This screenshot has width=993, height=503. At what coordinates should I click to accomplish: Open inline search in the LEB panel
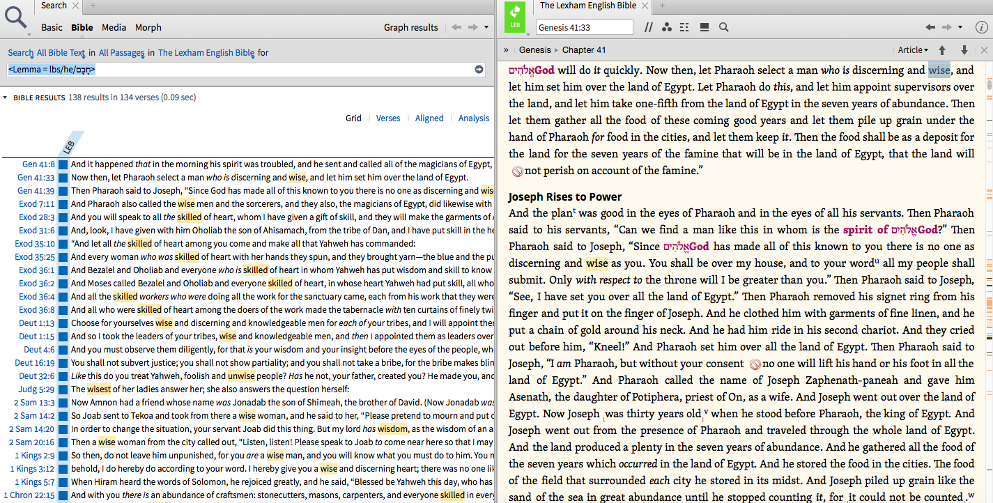click(x=724, y=27)
